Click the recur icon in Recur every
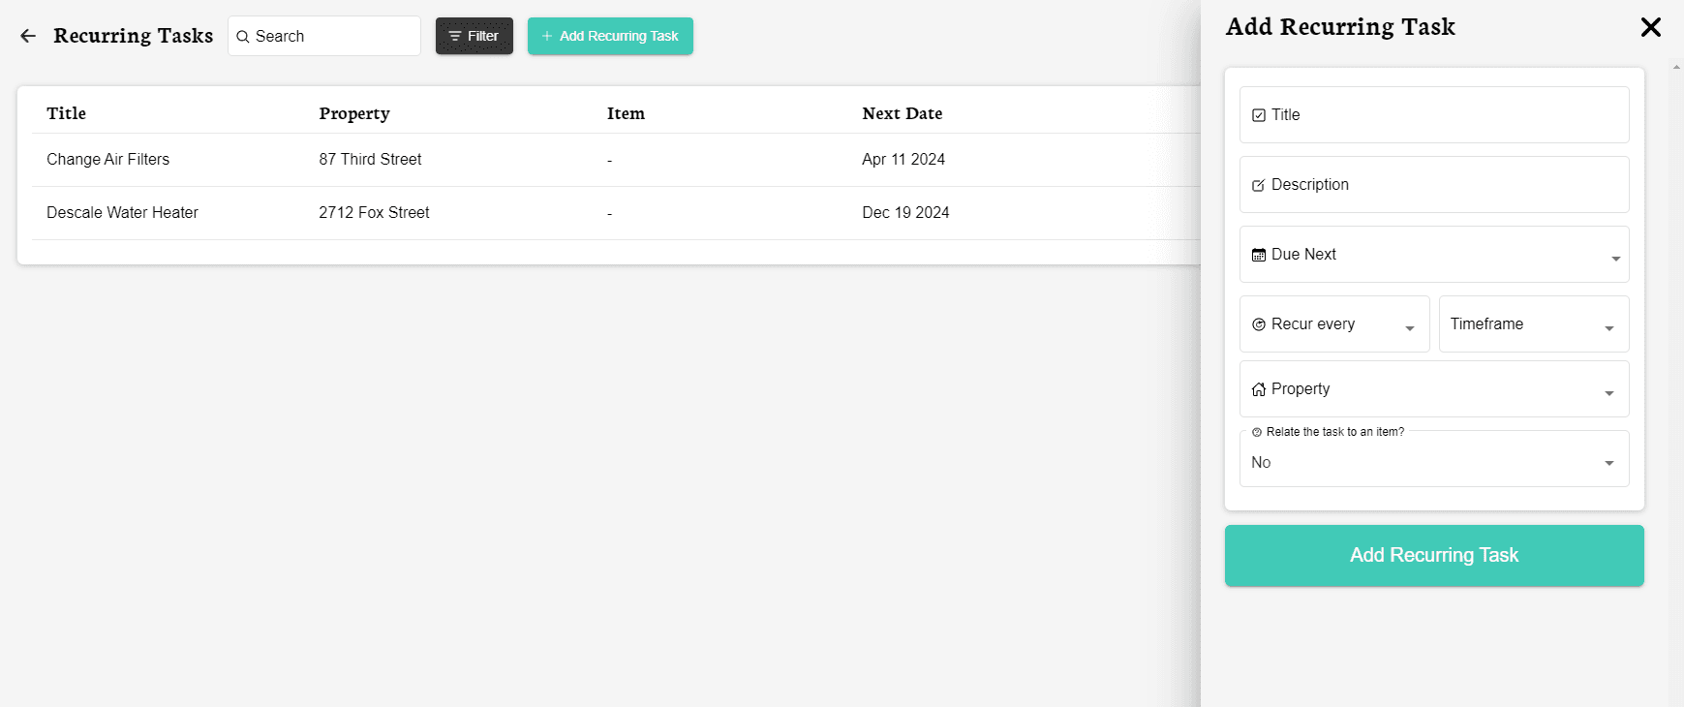The height and width of the screenshot is (707, 1684). 1258,324
